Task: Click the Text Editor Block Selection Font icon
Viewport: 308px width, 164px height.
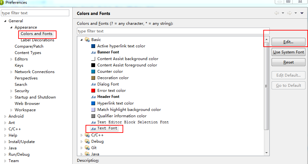Action: (93, 122)
